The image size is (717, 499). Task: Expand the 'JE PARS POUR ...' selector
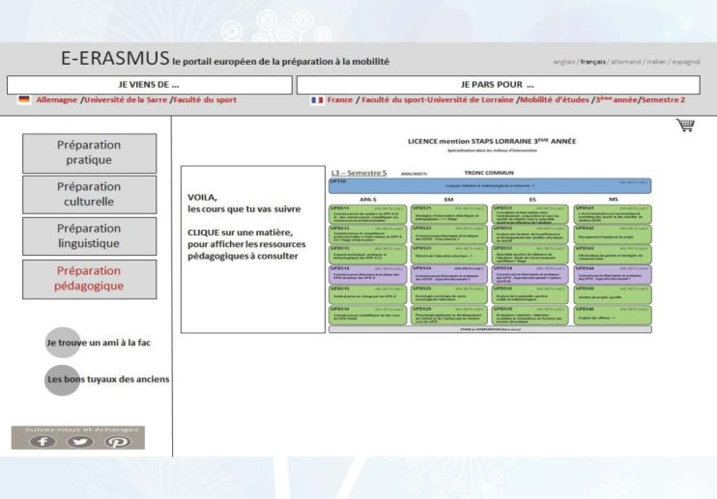tap(498, 85)
